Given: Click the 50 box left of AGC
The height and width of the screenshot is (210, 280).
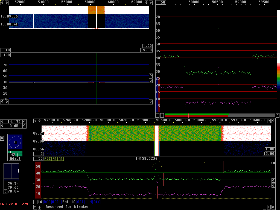Looking at the screenshot, I should tap(38, 159).
